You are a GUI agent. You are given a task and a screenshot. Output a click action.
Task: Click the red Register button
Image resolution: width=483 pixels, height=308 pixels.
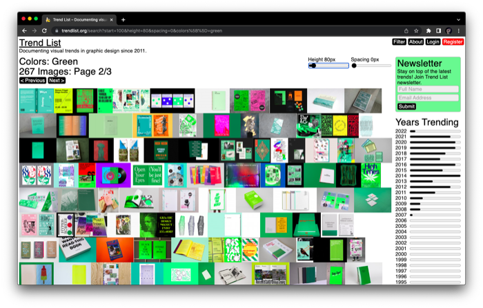click(453, 42)
